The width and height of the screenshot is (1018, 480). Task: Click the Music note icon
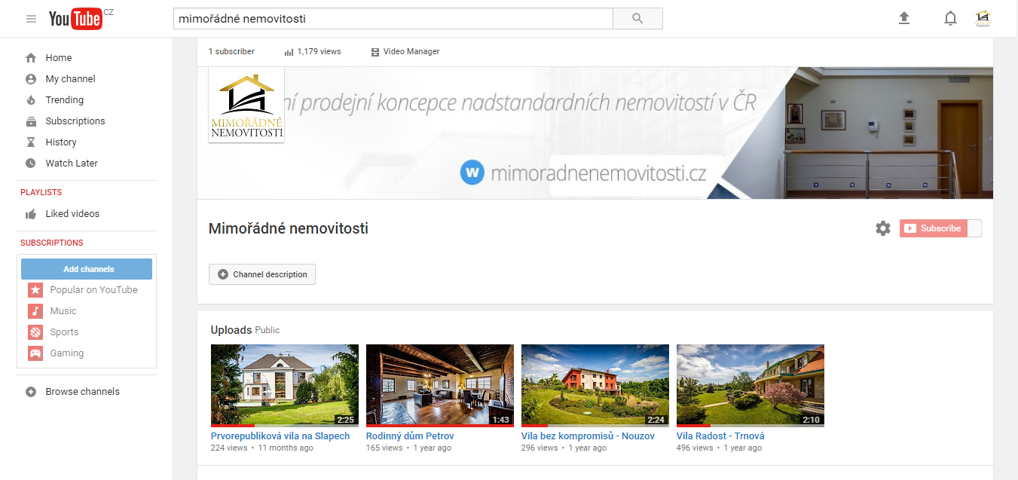coord(35,311)
